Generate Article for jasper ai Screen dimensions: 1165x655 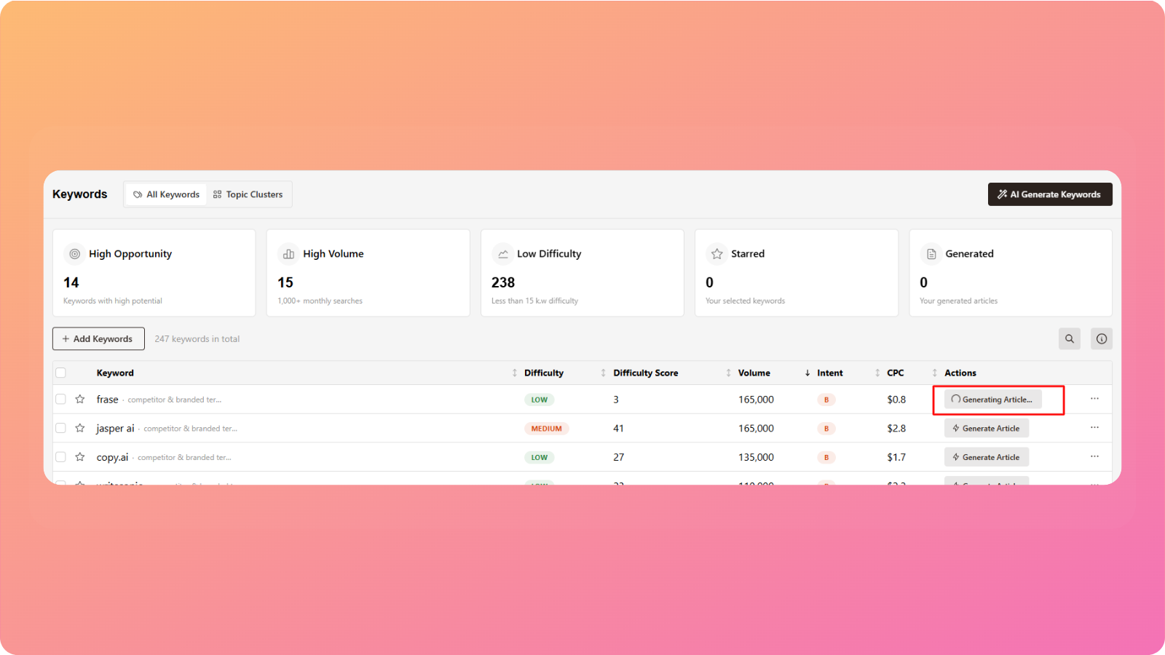[986, 428]
